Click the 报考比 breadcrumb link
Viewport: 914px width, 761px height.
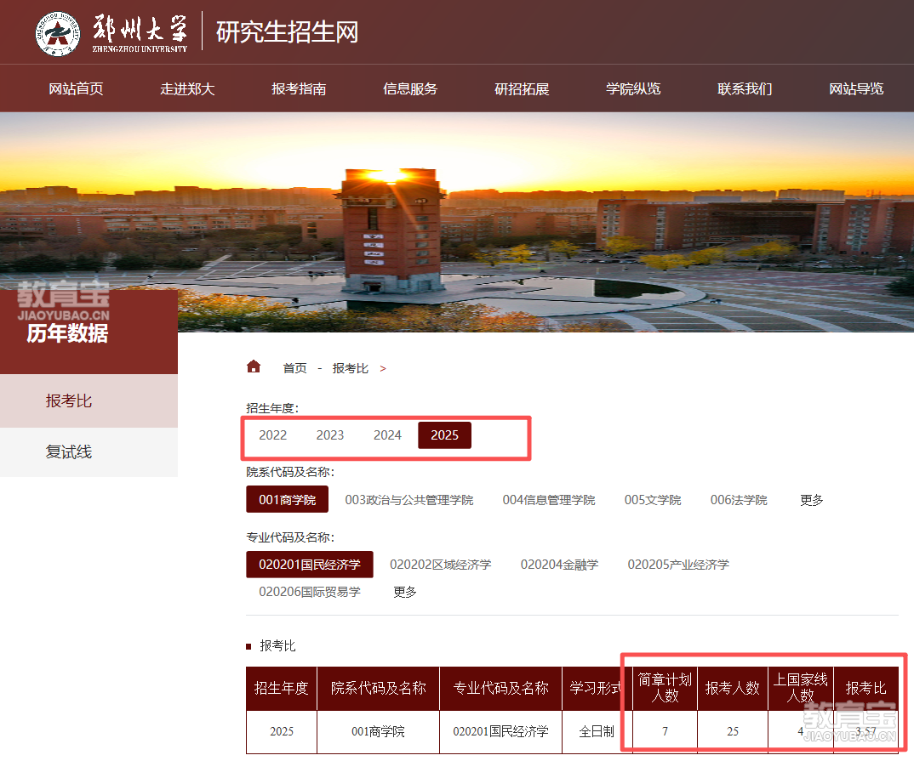point(350,368)
